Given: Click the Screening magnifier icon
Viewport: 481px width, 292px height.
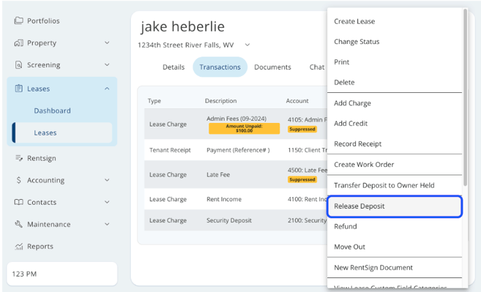Looking at the screenshot, I should 19,65.
